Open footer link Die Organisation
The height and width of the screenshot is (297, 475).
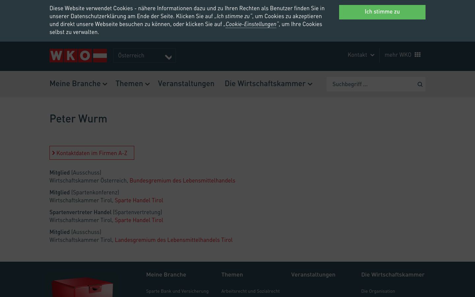[x=378, y=291]
